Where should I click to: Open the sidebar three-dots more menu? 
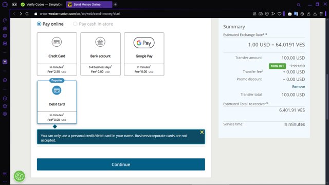[5, 181]
